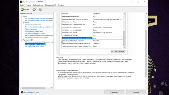The height and width of the screenshot is (95, 169).
Task: Select Режим управления электропитанием row
Action: pyautogui.click(x=92, y=19)
